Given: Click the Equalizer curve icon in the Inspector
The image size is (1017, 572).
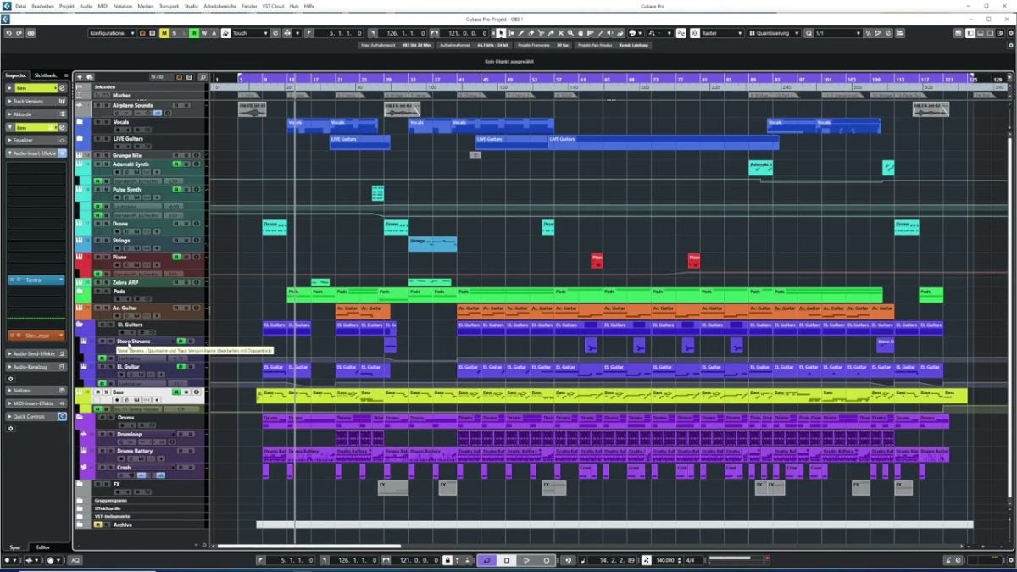Looking at the screenshot, I should (62, 140).
